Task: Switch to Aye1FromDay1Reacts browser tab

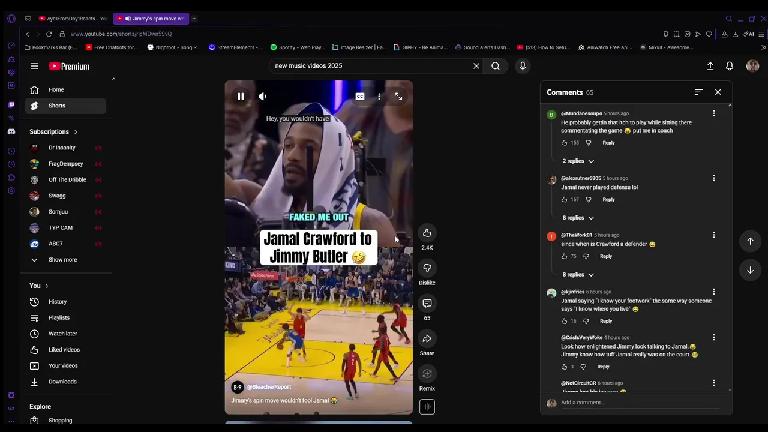Action: 73,19
